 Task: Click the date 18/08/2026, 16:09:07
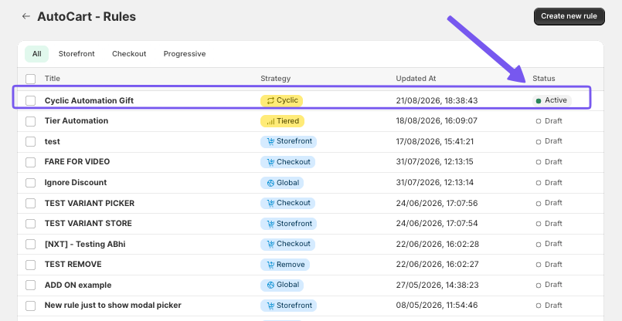pos(437,121)
